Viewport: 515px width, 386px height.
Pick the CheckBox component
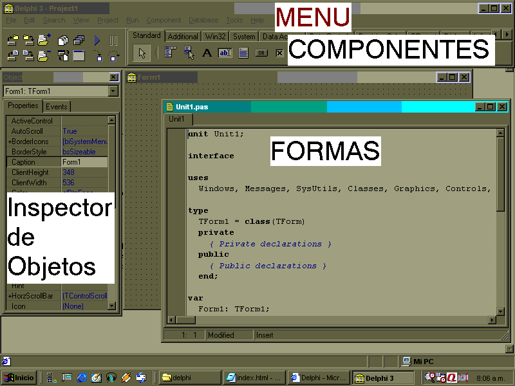279,53
